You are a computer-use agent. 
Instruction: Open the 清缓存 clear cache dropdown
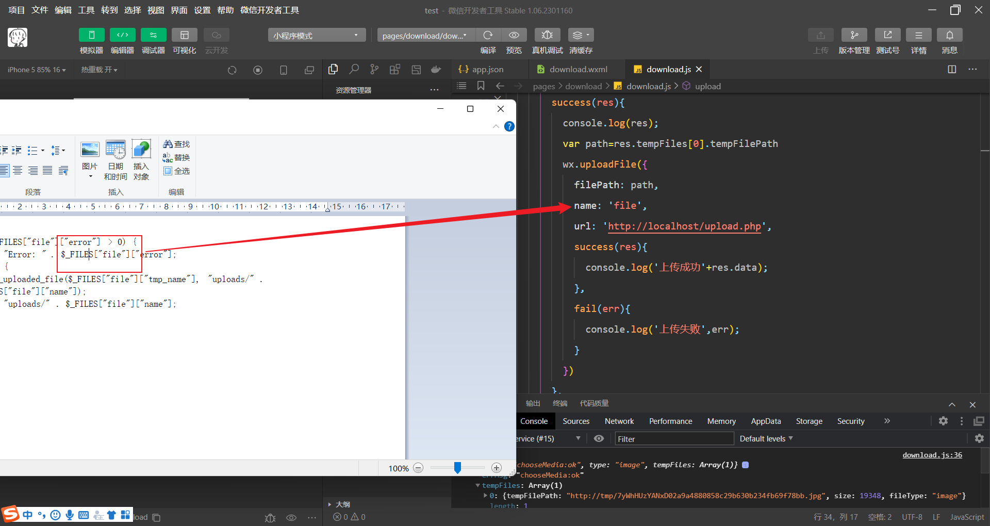coord(581,35)
